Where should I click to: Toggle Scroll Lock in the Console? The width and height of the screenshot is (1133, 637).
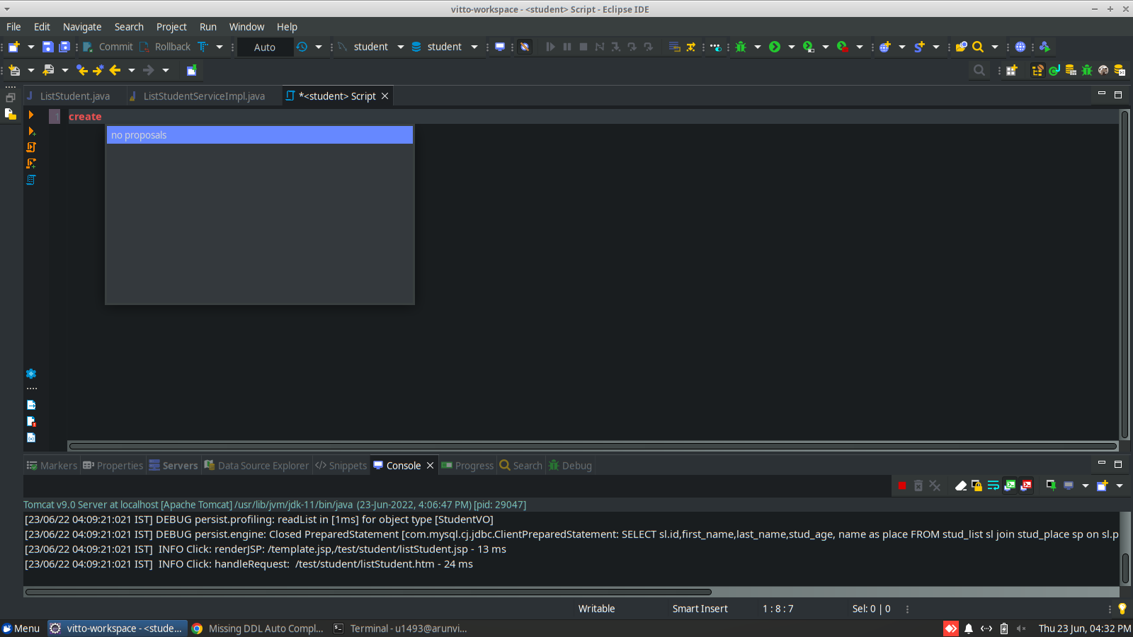(977, 486)
